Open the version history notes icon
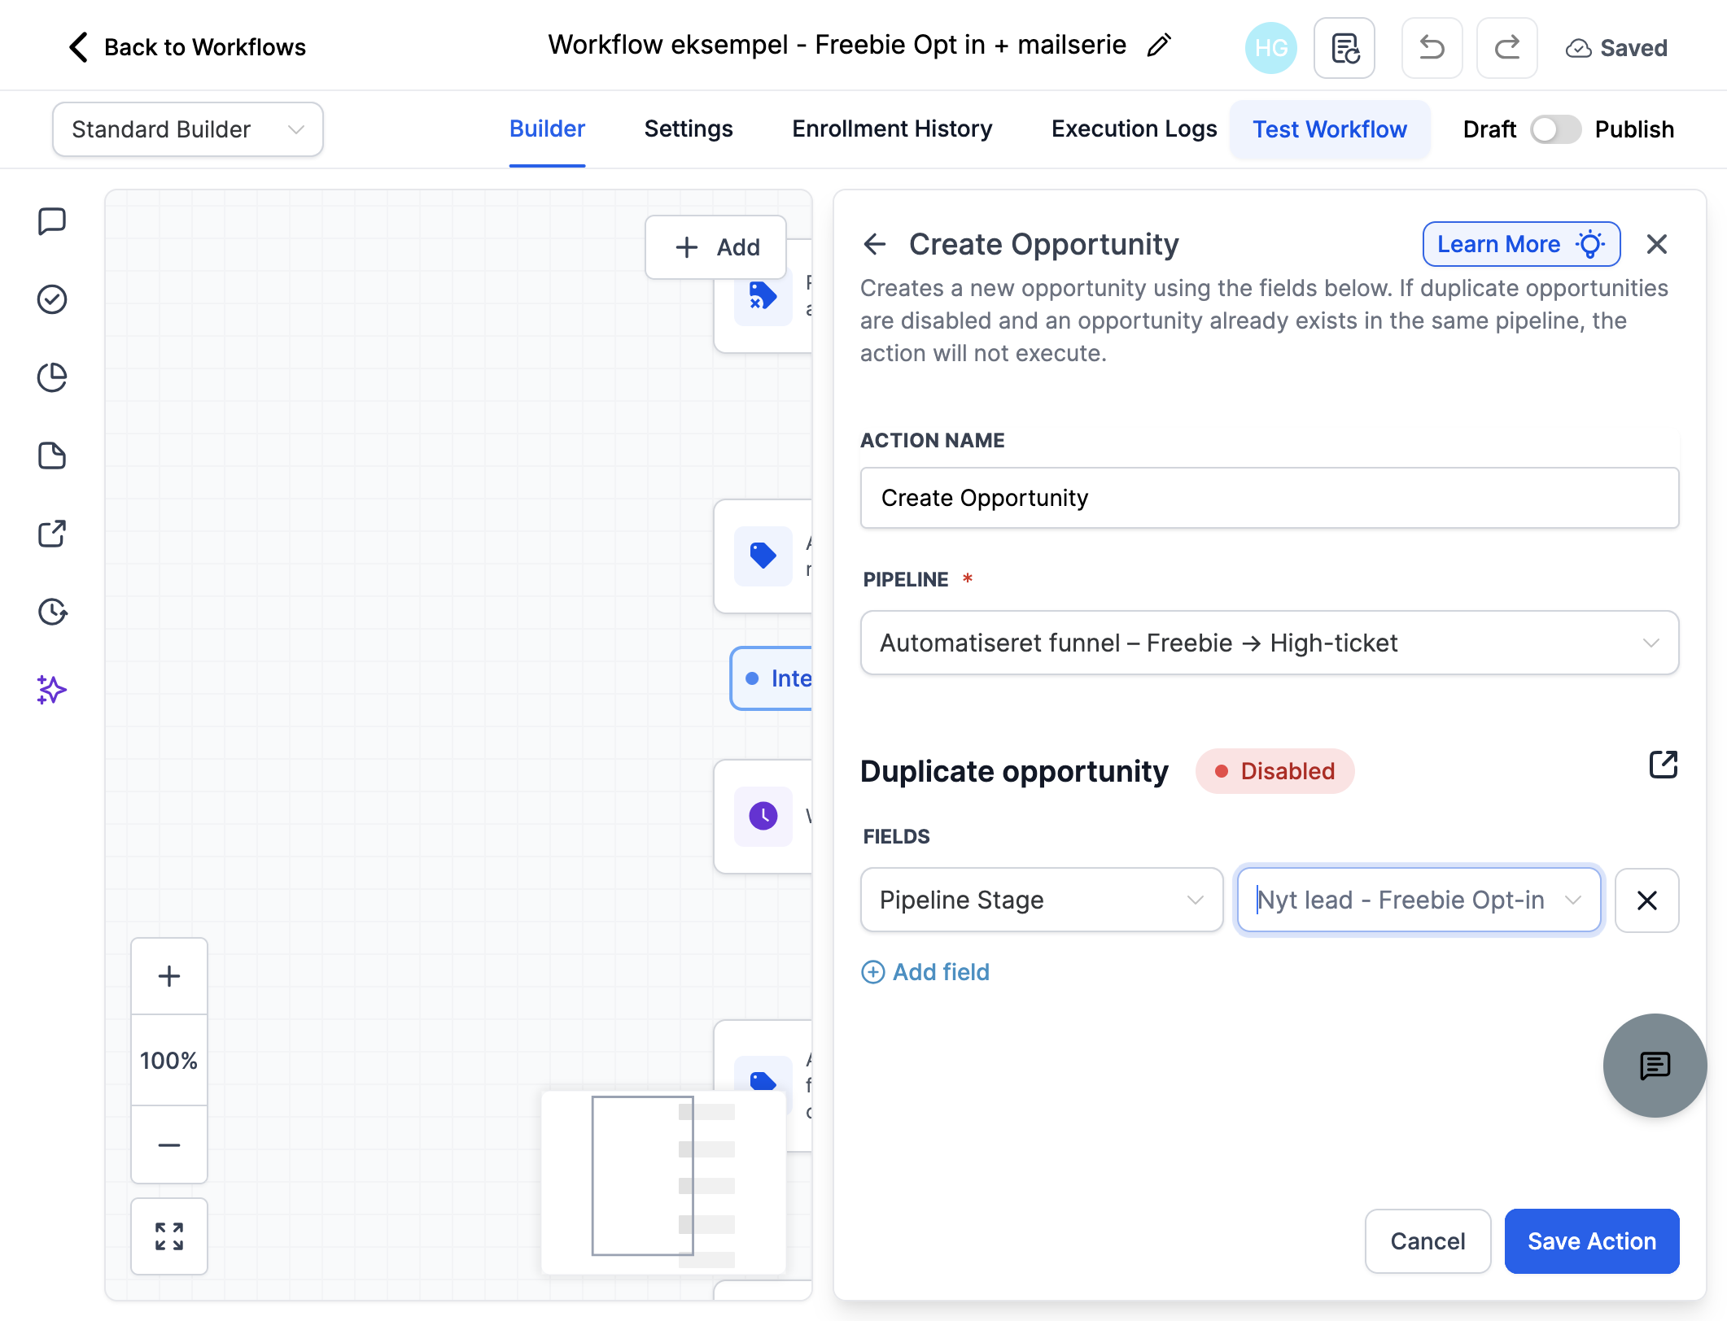This screenshot has width=1727, height=1321. pos(1344,48)
